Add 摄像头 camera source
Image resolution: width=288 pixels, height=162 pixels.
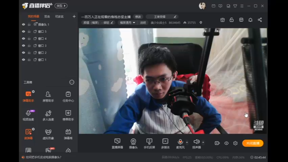pos(133,143)
